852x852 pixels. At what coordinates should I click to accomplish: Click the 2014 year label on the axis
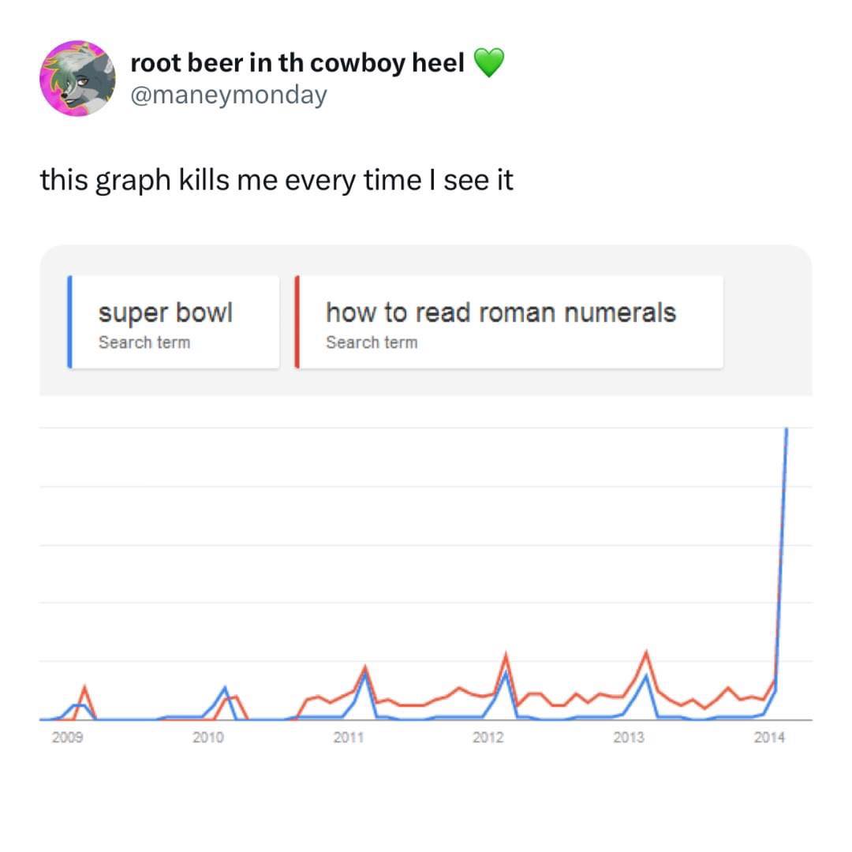(x=769, y=738)
